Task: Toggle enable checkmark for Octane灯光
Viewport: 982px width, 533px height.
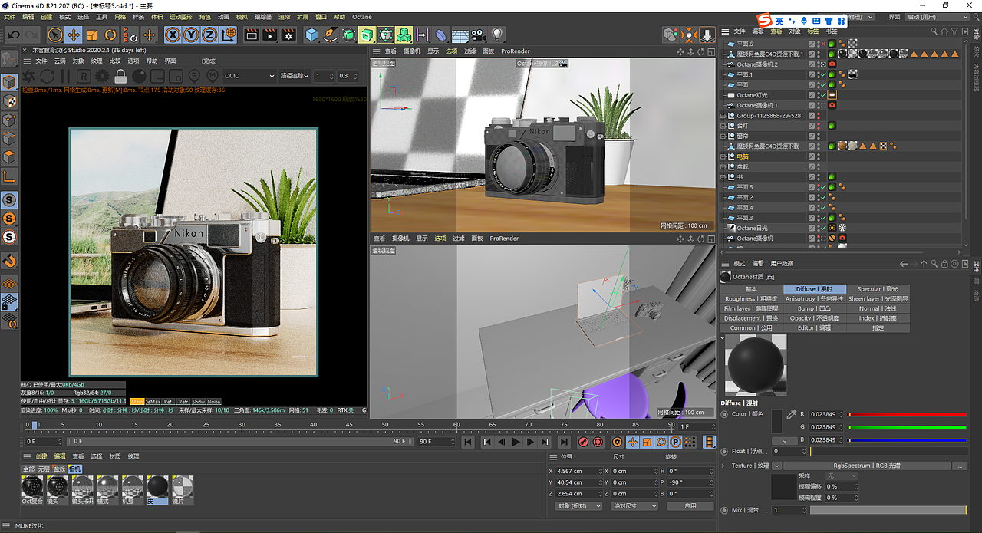Action: pyautogui.click(x=822, y=95)
